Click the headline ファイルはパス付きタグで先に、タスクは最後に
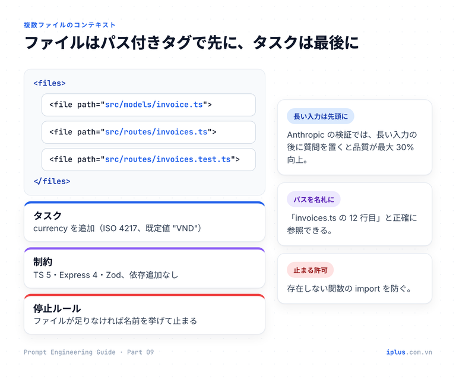The image size is (456, 379). 192,43
